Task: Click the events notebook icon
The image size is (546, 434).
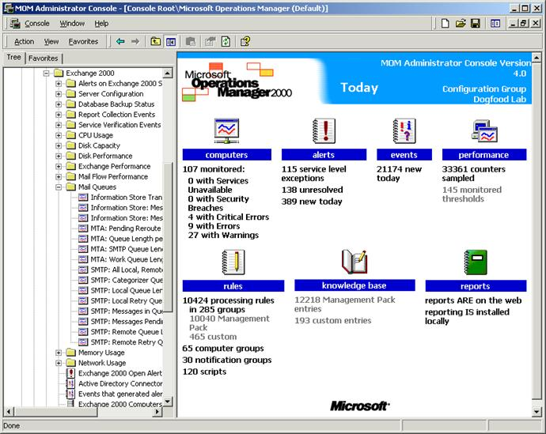Action: tap(404, 130)
